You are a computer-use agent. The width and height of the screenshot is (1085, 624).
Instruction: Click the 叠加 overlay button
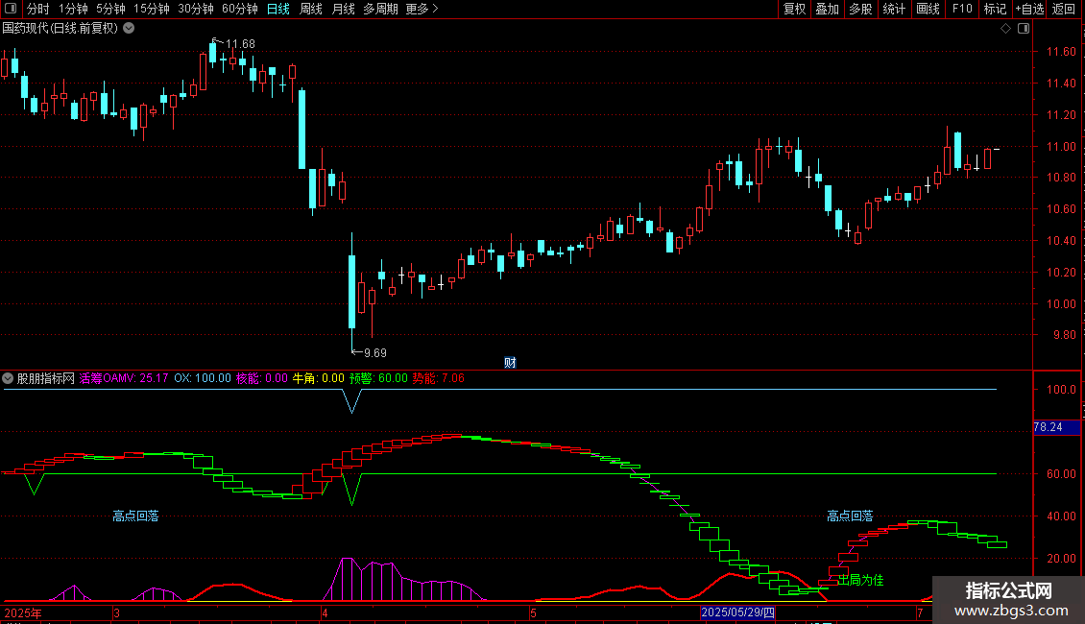[x=827, y=9]
